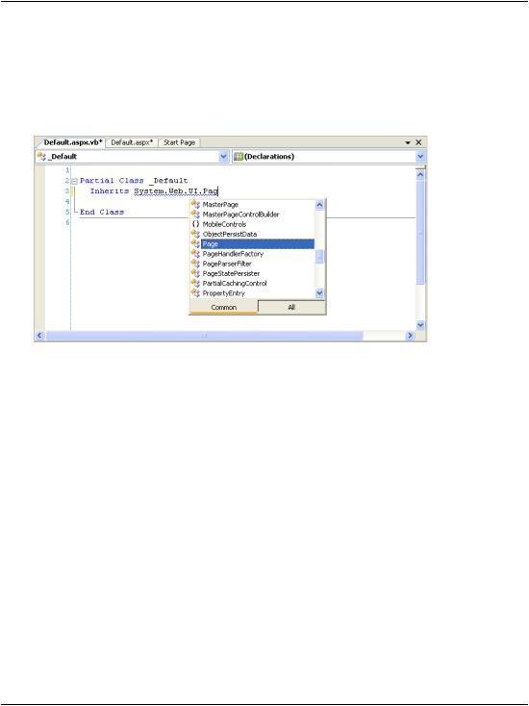Click editor horizontal scroll right arrow
Screen dimensions: 529x706
point(410,336)
